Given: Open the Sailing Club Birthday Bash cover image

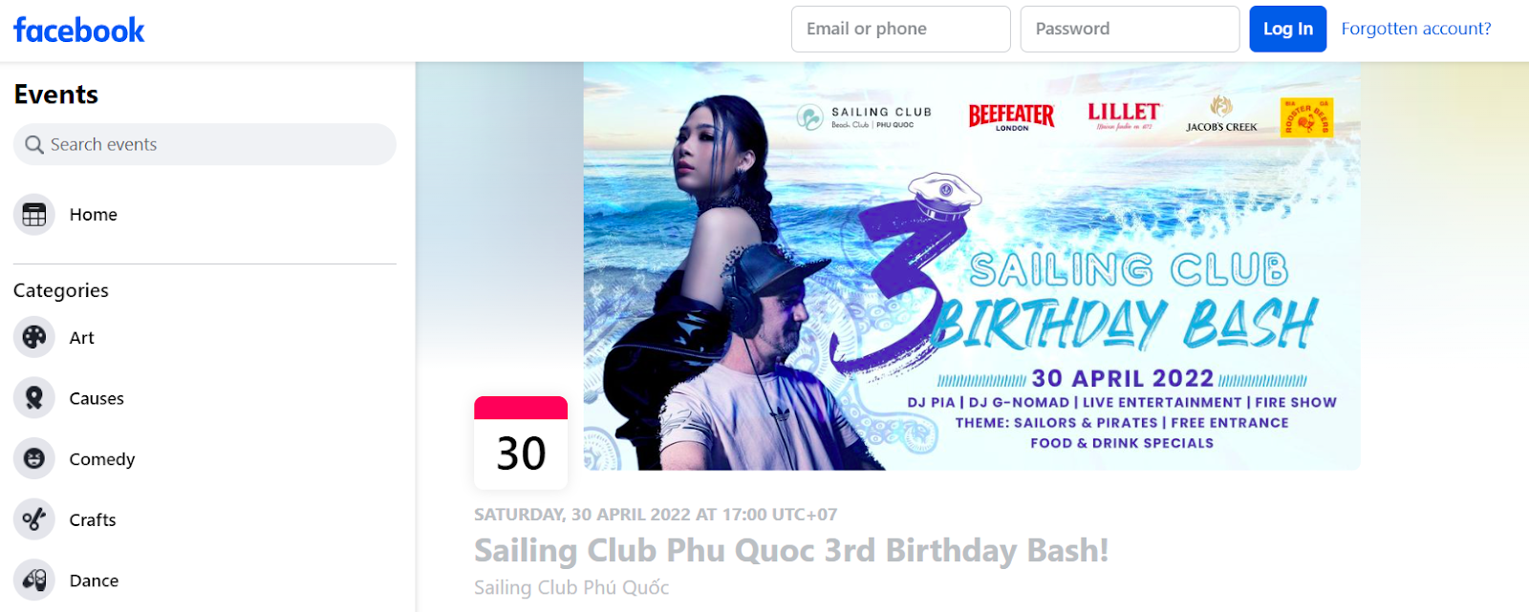Looking at the screenshot, I should [972, 266].
